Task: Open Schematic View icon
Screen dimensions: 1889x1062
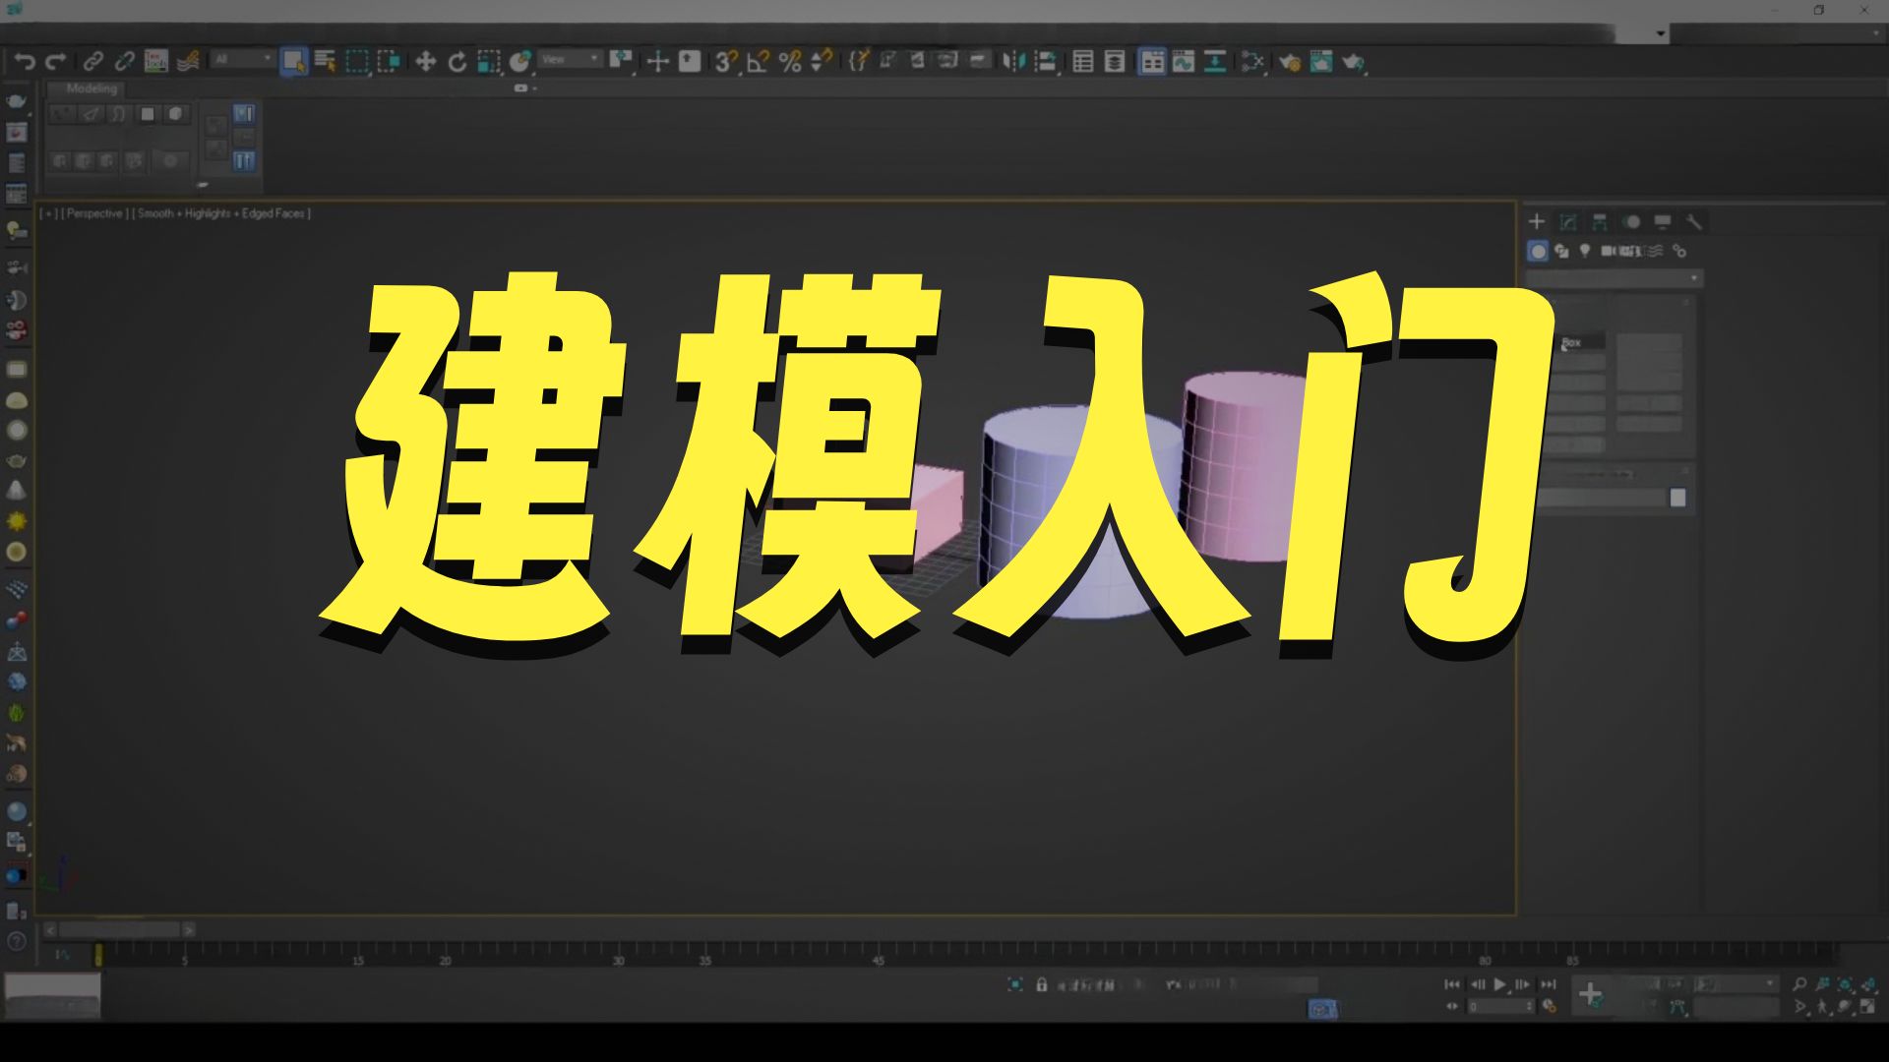Action: [1215, 62]
